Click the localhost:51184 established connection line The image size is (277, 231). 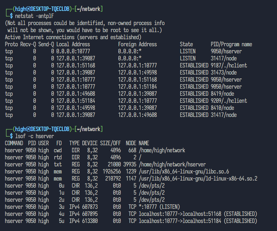[x=198, y=221]
